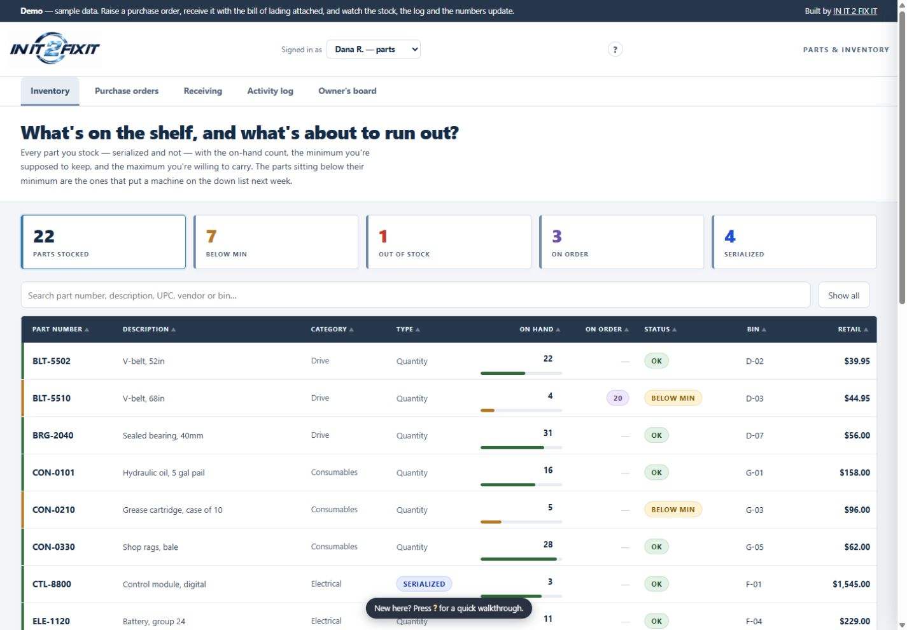The image size is (907, 630).
Task: Click the IN IT 2 FIX IT logo
Action: click(55, 49)
